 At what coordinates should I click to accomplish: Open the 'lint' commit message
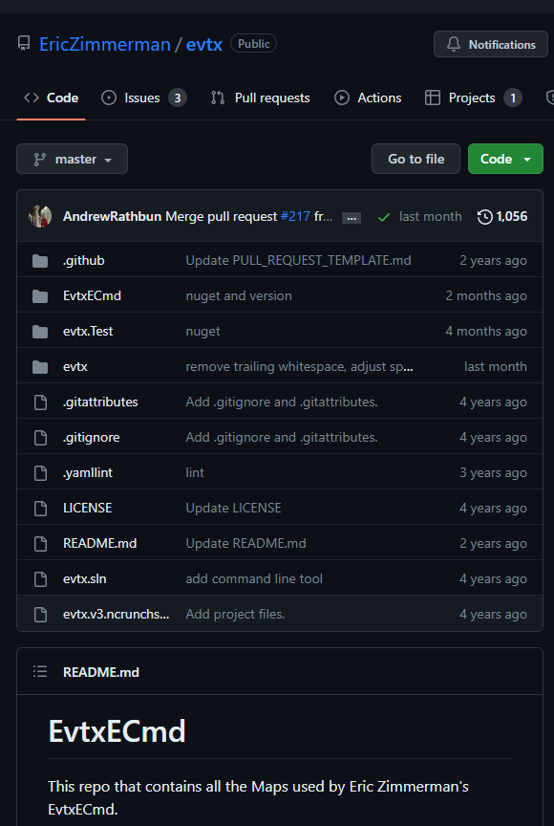point(195,472)
